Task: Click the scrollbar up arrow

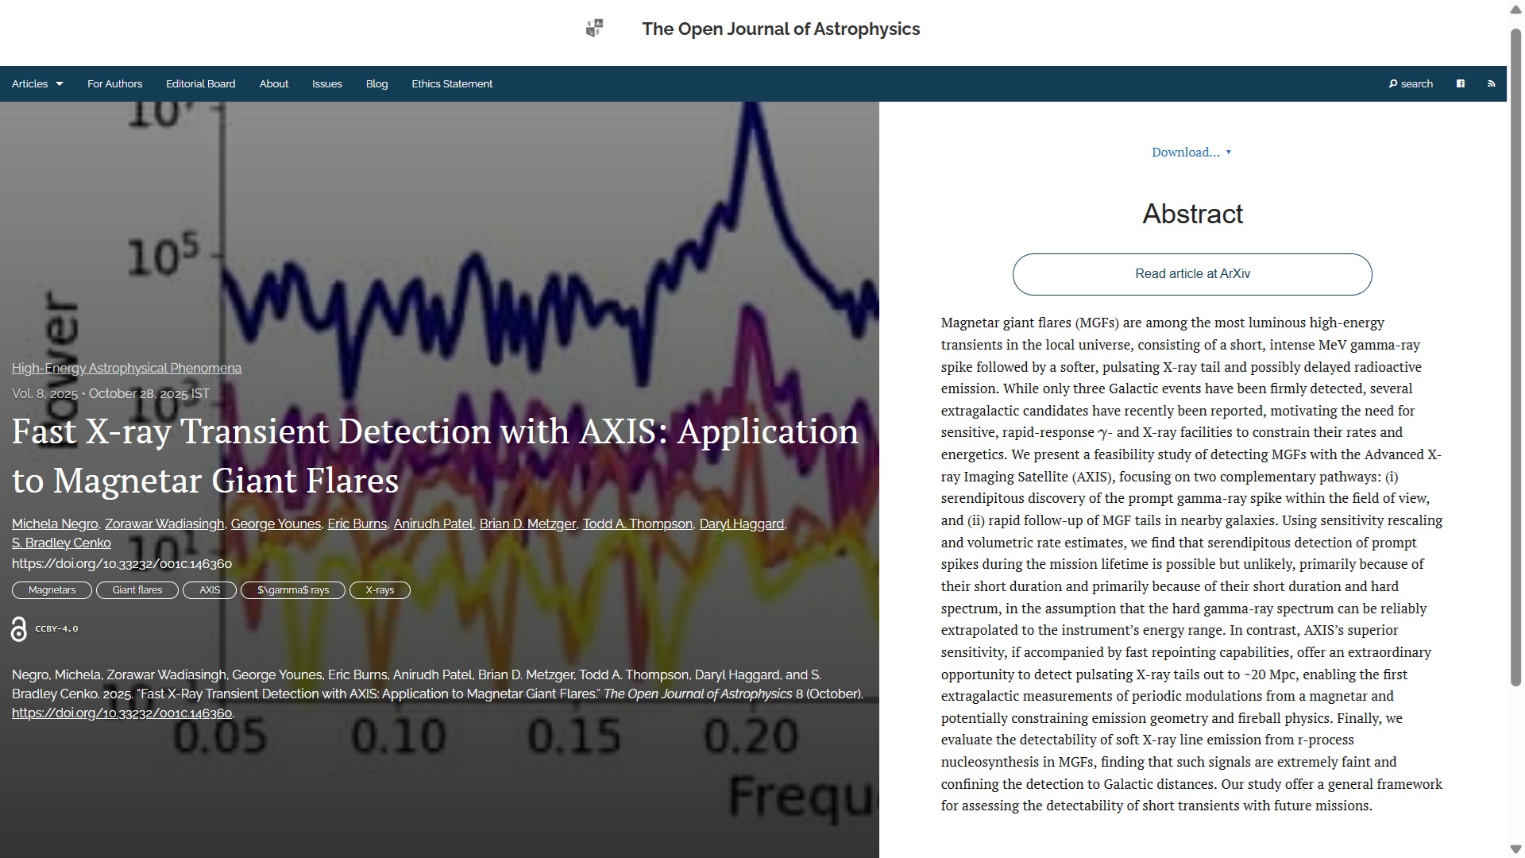Action: click(x=1515, y=10)
